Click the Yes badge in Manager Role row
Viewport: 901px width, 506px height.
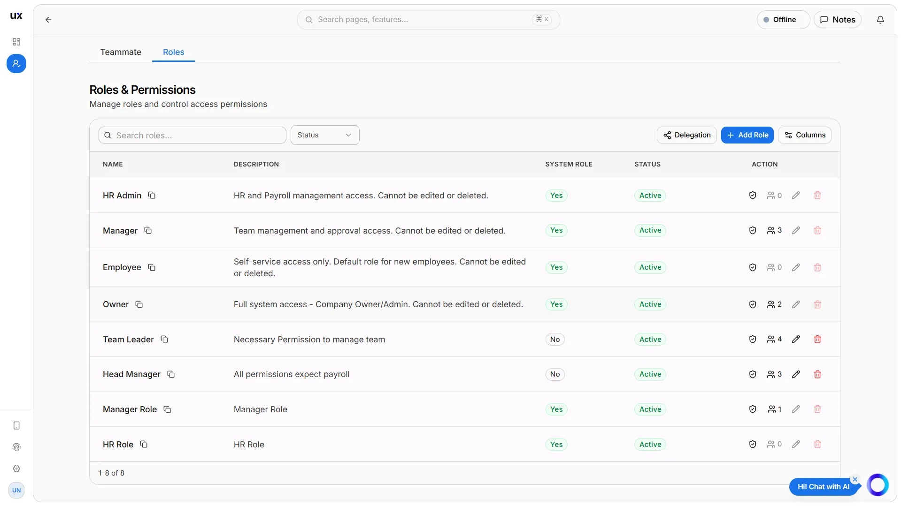(556, 409)
